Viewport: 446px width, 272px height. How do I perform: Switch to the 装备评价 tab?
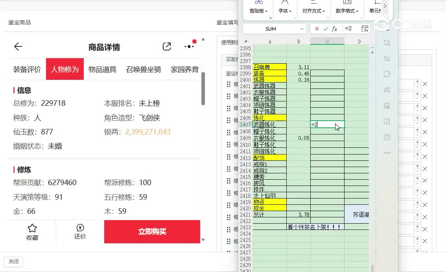point(27,70)
